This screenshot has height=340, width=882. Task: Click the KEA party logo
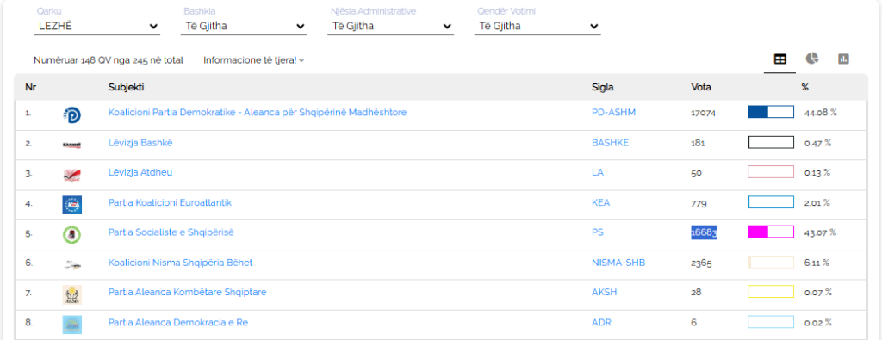point(72,205)
